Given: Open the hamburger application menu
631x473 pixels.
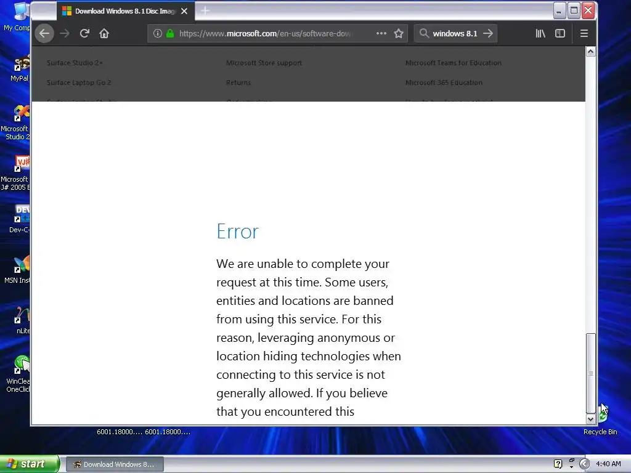Looking at the screenshot, I should 584,33.
